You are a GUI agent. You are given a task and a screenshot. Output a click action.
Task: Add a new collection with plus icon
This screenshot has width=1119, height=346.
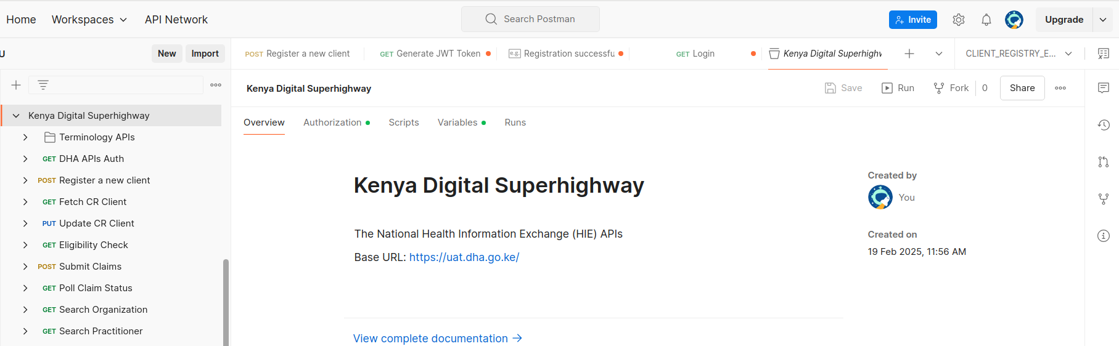click(x=17, y=85)
